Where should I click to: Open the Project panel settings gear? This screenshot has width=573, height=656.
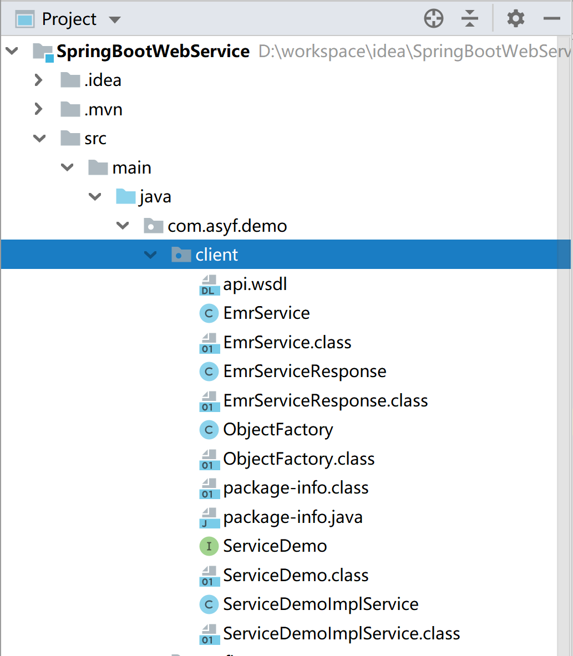coord(515,18)
